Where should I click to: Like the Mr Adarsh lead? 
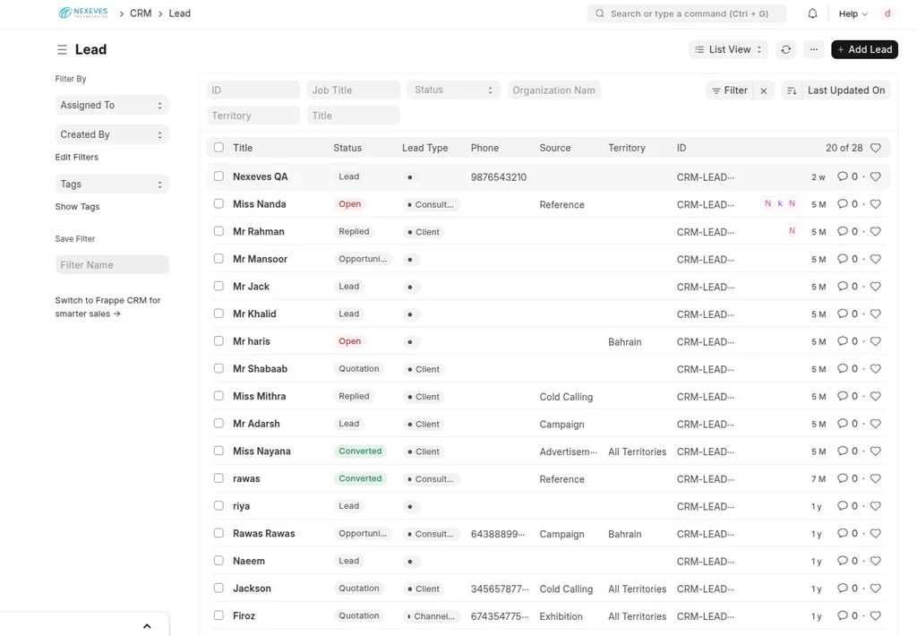876,424
